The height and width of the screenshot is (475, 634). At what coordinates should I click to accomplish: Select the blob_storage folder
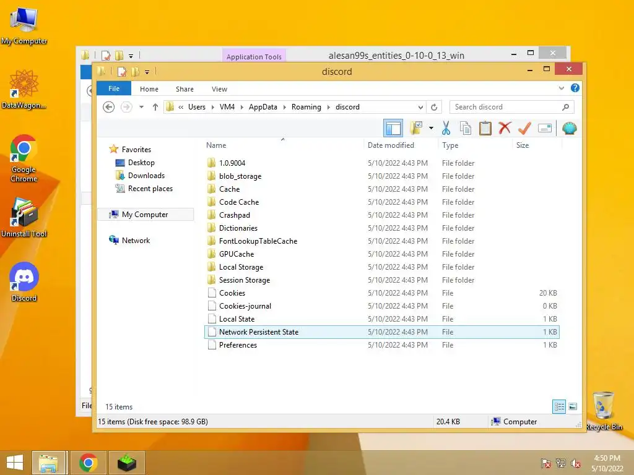(x=240, y=176)
